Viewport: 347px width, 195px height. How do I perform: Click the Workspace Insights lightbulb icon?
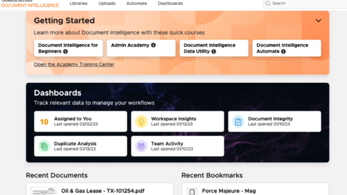(141, 122)
